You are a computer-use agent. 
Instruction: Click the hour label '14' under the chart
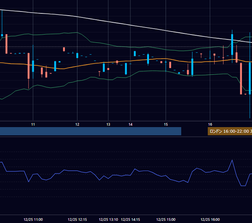130,125
